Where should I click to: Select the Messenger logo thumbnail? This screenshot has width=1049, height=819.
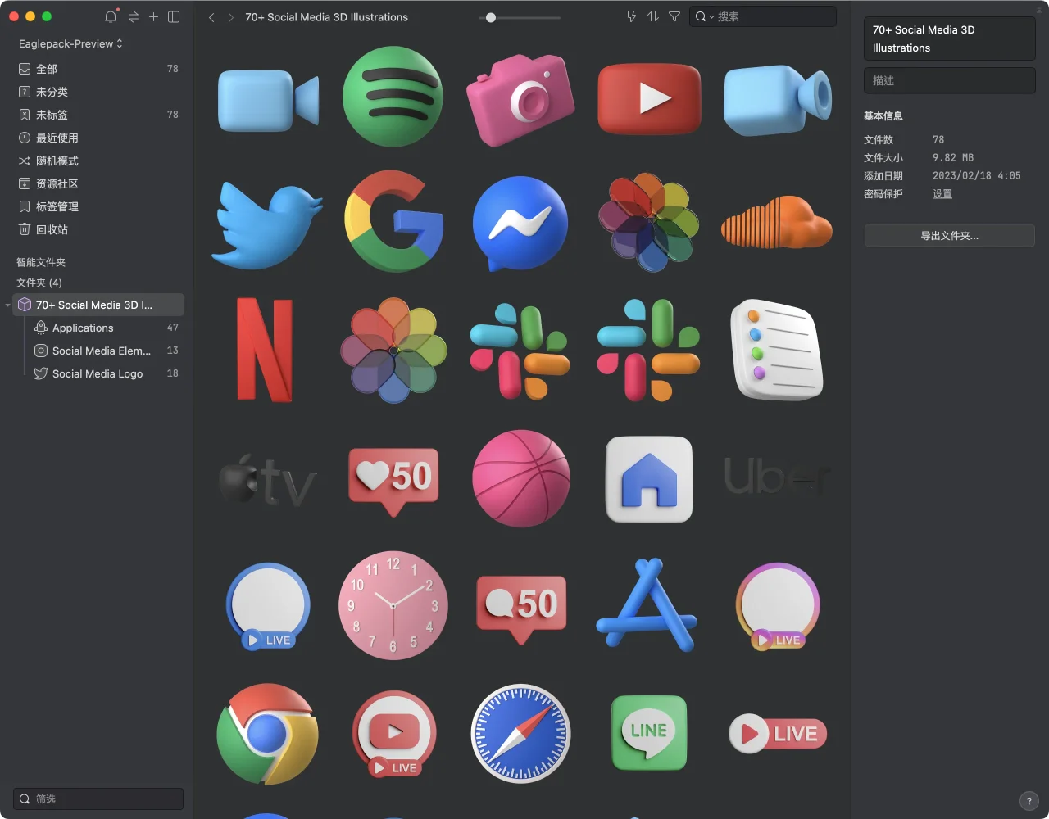[x=520, y=224]
